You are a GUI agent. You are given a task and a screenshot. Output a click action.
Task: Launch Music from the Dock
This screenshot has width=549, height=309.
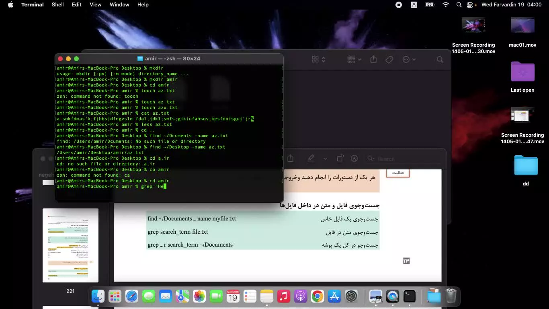coord(284,297)
